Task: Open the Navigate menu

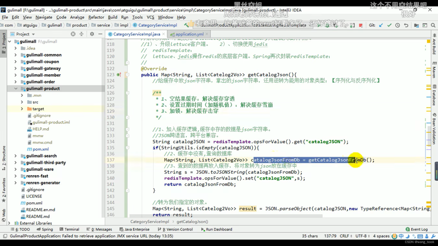Action: pos(44,18)
